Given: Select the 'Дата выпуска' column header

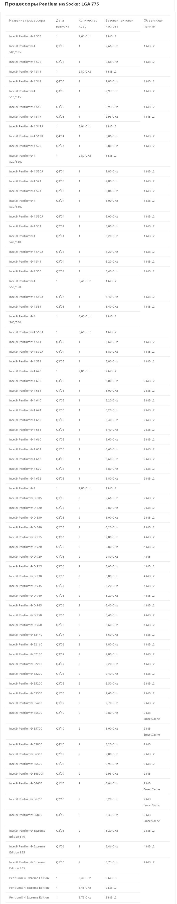Looking at the screenshot, I should [x=63, y=23].
